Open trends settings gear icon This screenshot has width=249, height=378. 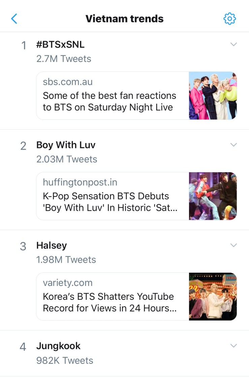[x=230, y=19]
